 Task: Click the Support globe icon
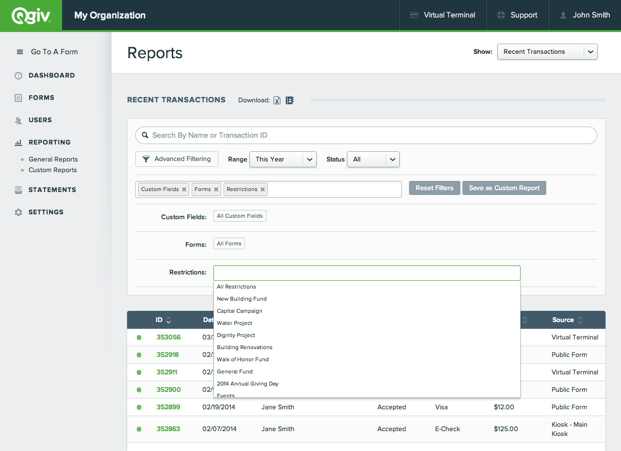click(500, 15)
